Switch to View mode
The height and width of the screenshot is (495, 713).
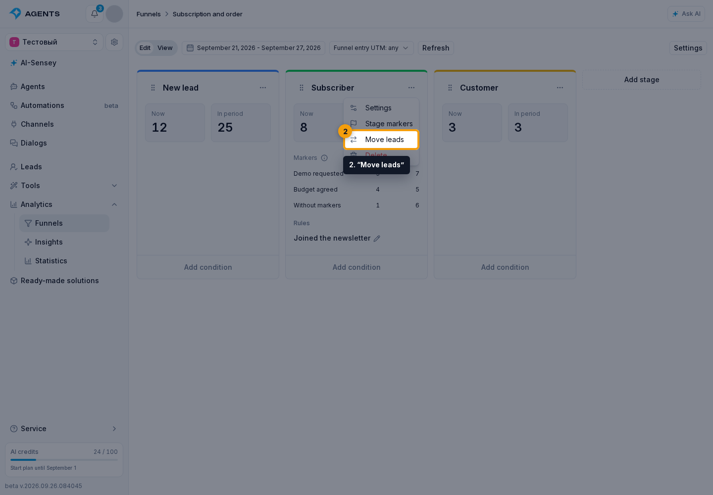pyautogui.click(x=165, y=48)
